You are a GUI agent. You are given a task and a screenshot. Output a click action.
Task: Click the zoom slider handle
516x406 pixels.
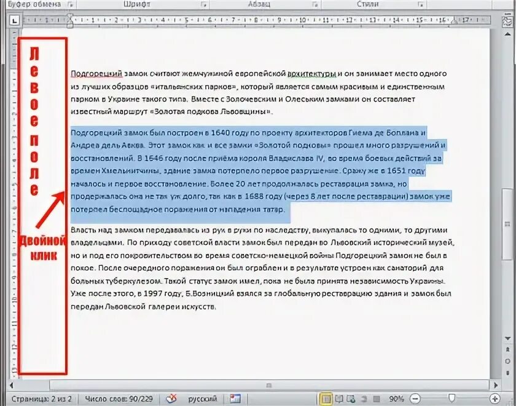tap(452, 399)
